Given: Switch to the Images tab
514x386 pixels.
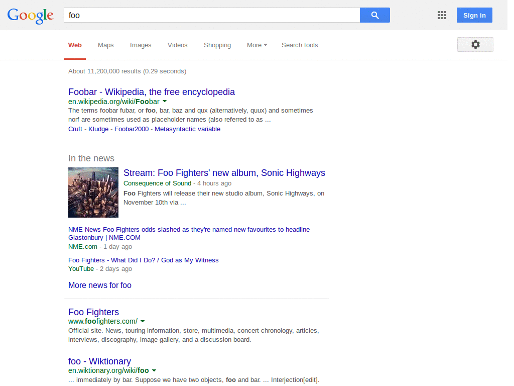Looking at the screenshot, I should 141,45.
